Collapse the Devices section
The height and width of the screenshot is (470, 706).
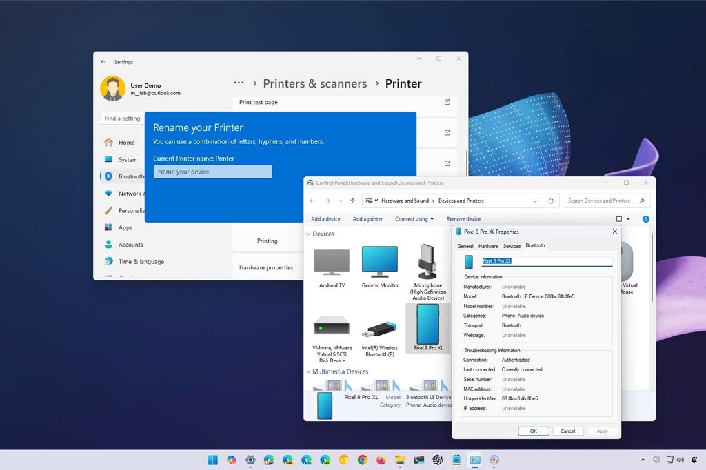point(308,234)
